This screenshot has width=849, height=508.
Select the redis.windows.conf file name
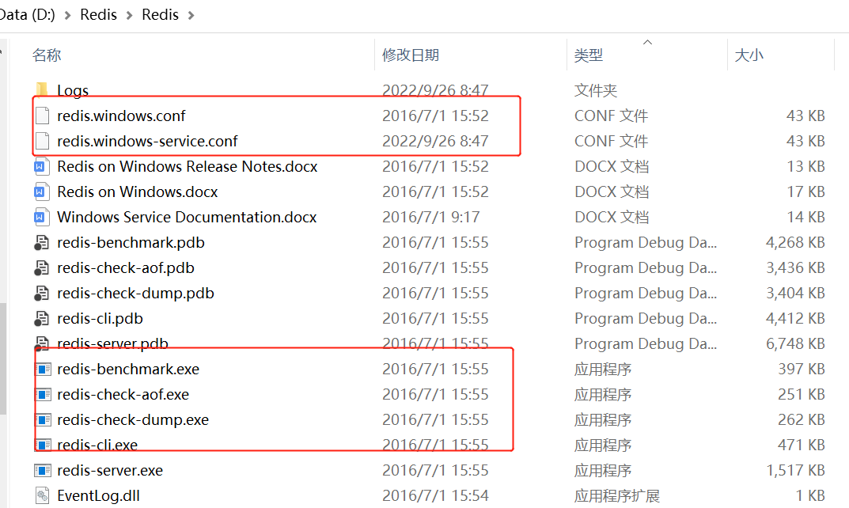point(121,116)
